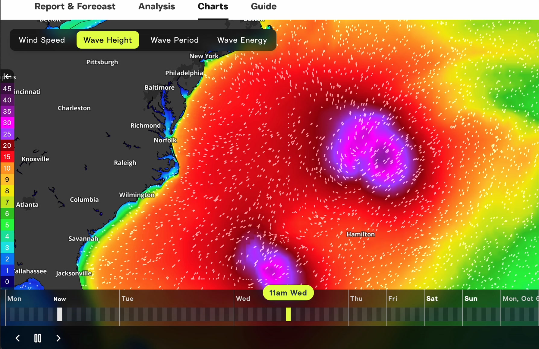539x349 pixels.
Task: Open the Charts tab
Action: coord(213,6)
